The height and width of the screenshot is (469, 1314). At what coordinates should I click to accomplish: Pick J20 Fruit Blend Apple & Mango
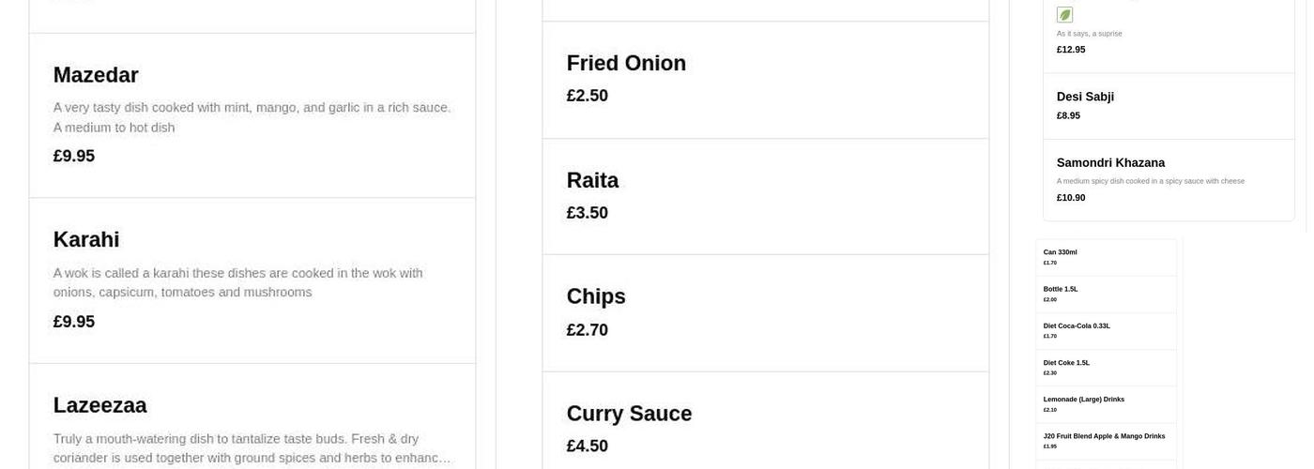1104,436
